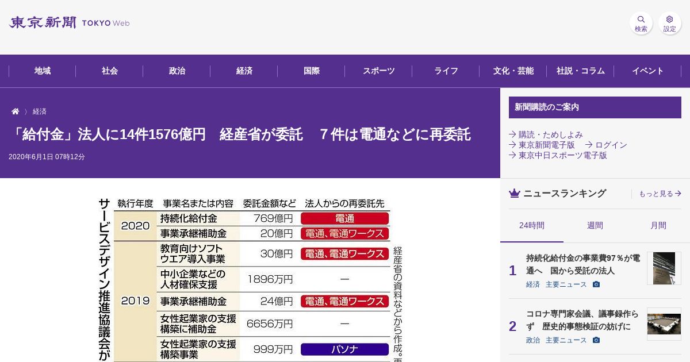Open the 東京新聞電子版 link
The height and width of the screenshot is (362, 690).
coord(542,145)
